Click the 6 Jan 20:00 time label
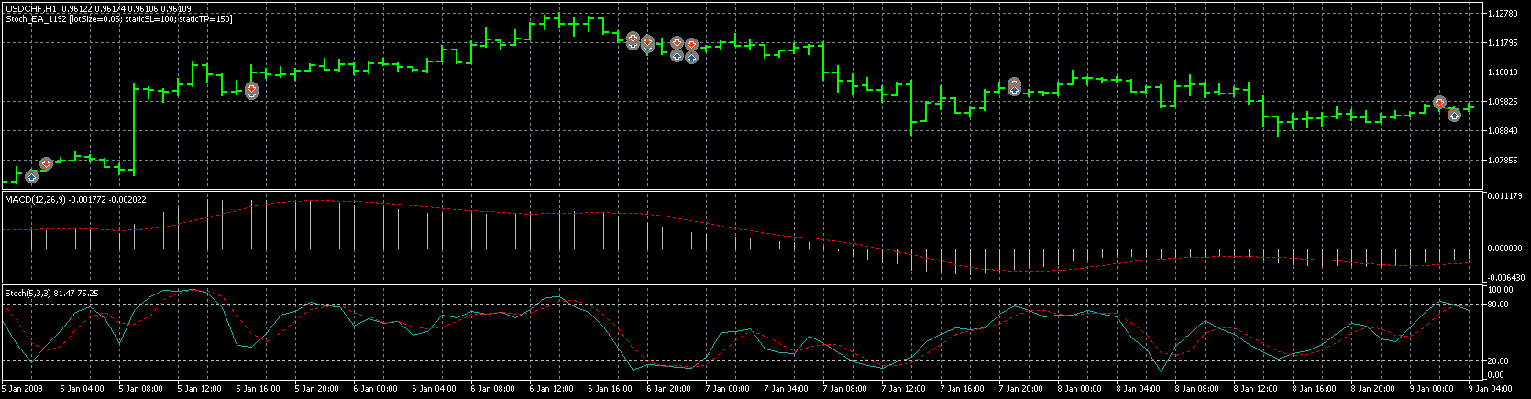Viewport: 1531px width, 399px height. click(x=669, y=389)
